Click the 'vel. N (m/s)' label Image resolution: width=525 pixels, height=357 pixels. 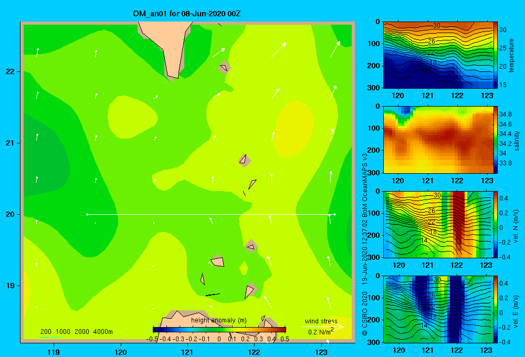click(x=516, y=226)
